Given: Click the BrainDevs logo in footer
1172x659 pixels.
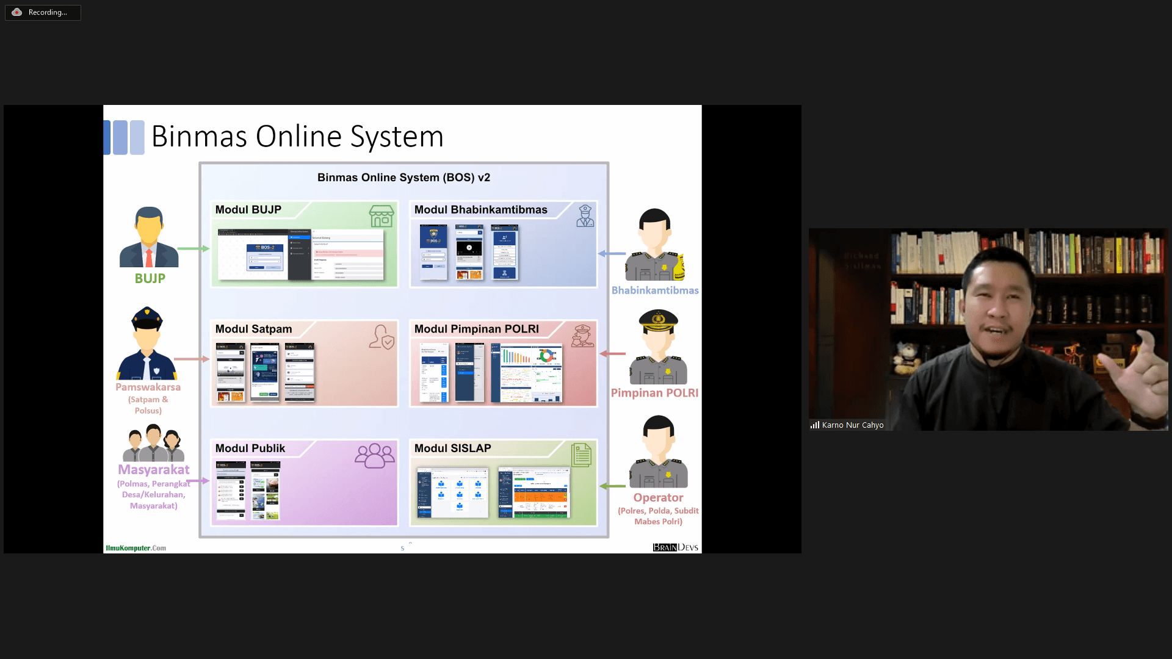Looking at the screenshot, I should click(x=675, y=547).
